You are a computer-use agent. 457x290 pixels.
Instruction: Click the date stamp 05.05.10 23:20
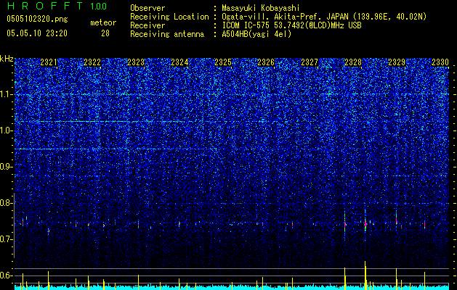tap(37, 33)
